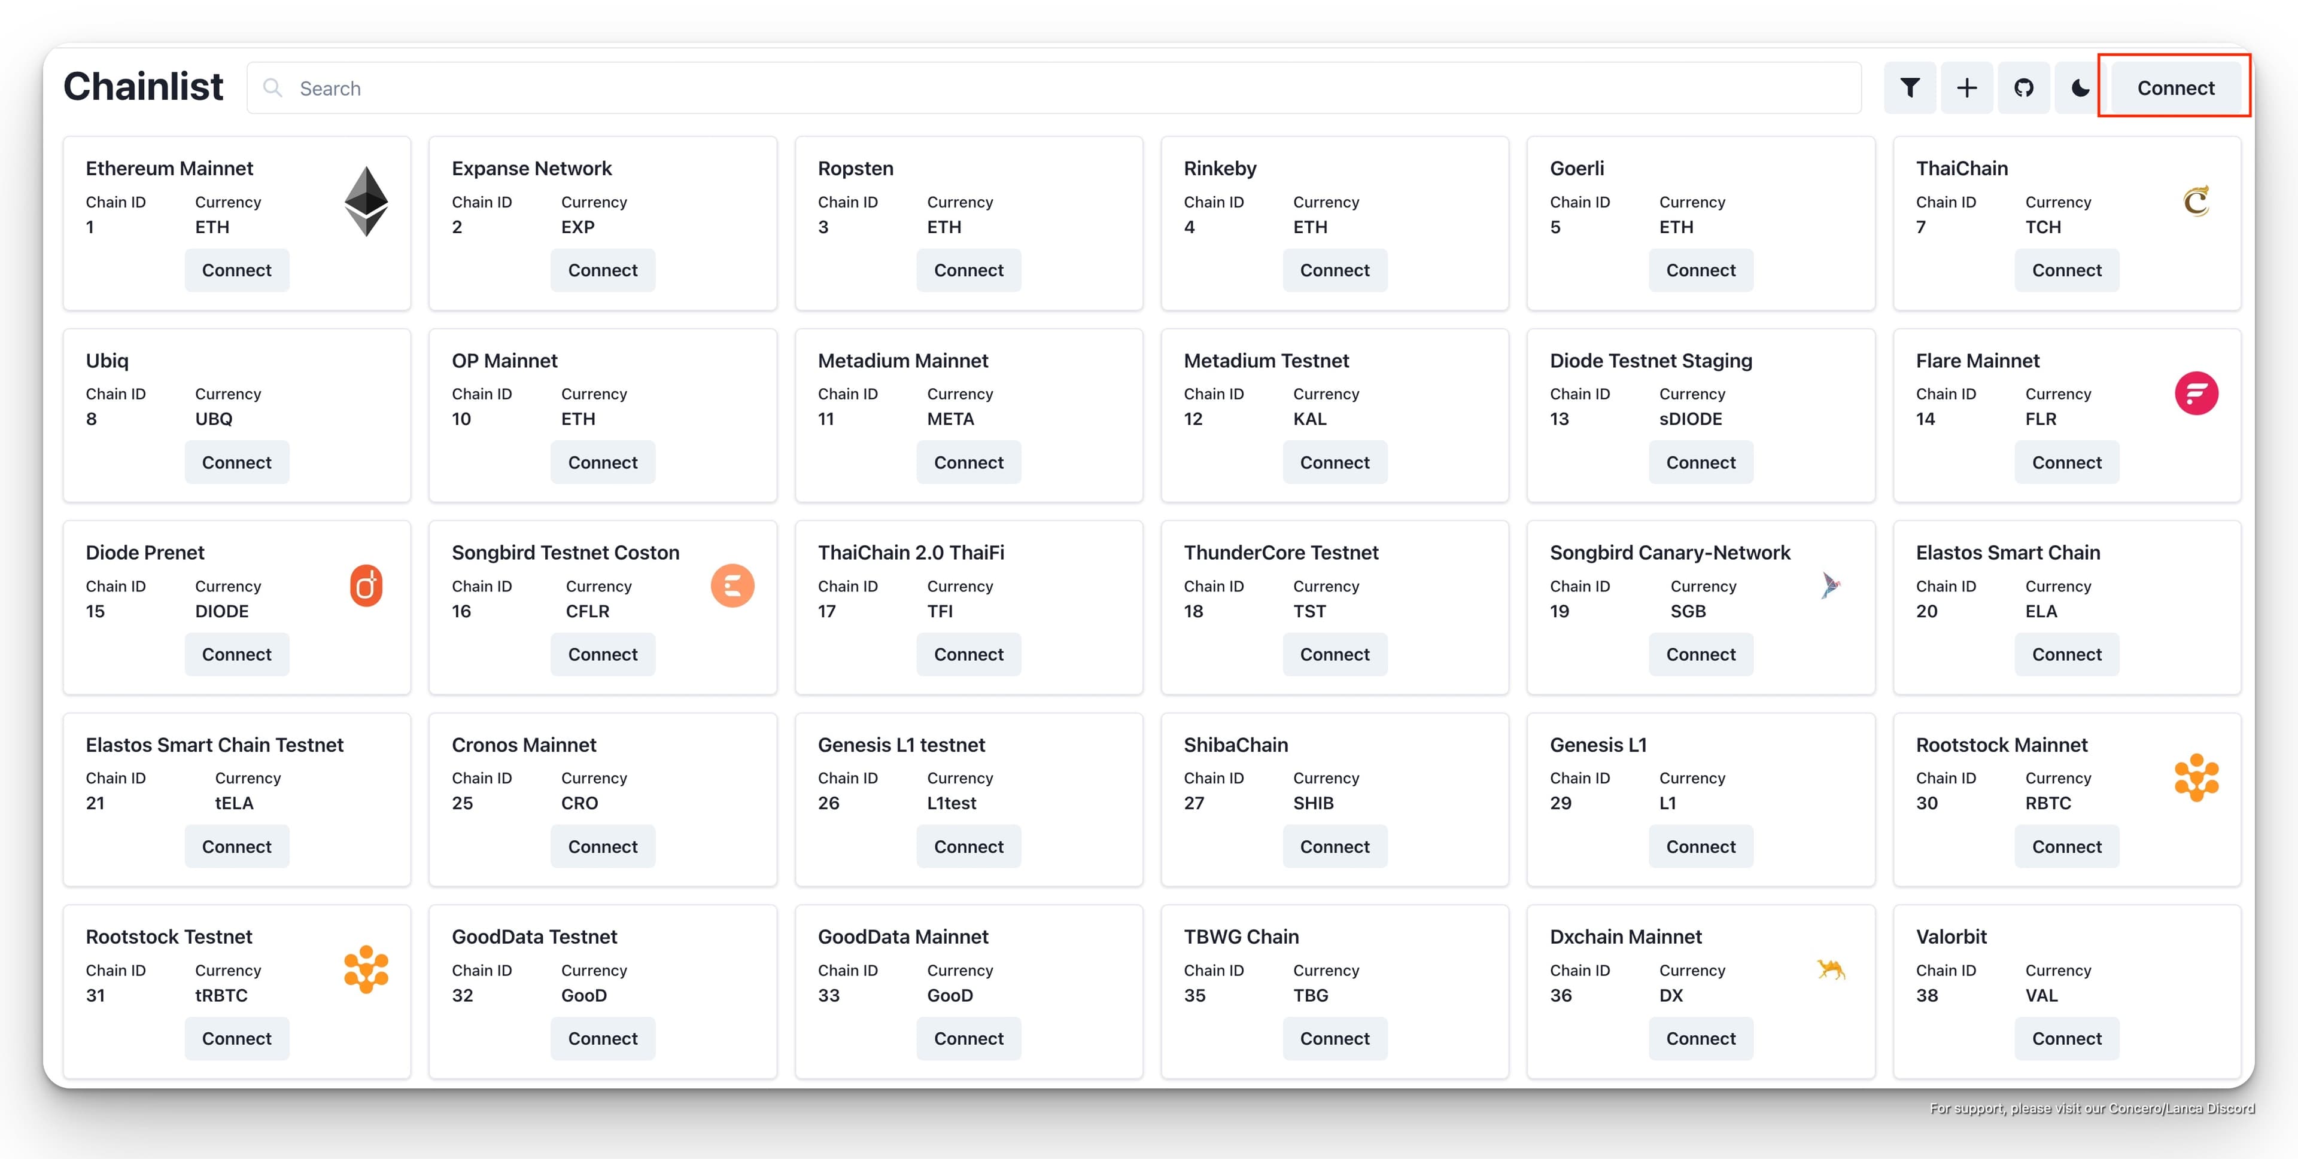Connect to the ShibaChain network
This screenshot has height=1159, width=2298.
(x=1335, y=846)
